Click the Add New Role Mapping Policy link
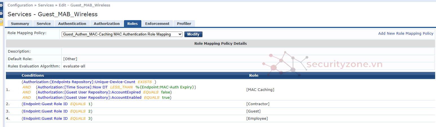The height and width of the screenshot is (127, 436). coord(406,34)
